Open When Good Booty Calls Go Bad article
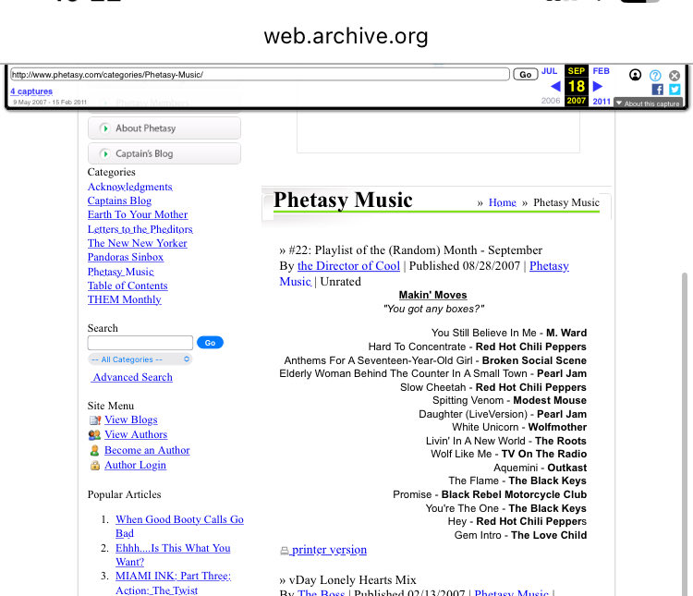This screenshot has width=693, height=596. (179, 527)
